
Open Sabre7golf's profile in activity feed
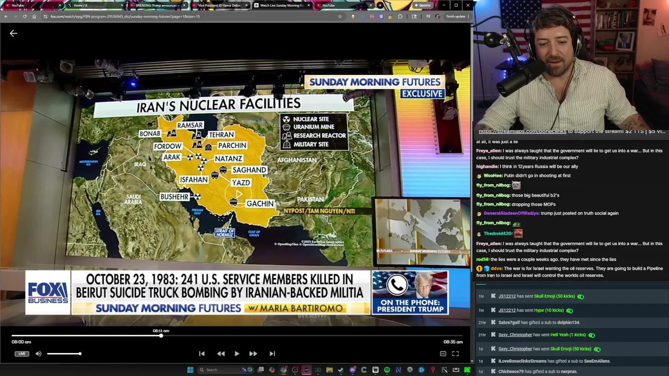[x=509, y=323]
